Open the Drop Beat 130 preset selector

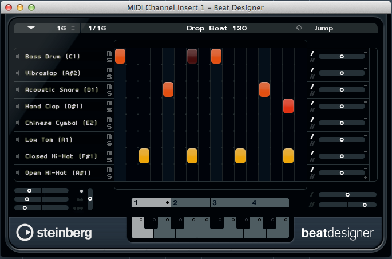[x=216, y=28]
